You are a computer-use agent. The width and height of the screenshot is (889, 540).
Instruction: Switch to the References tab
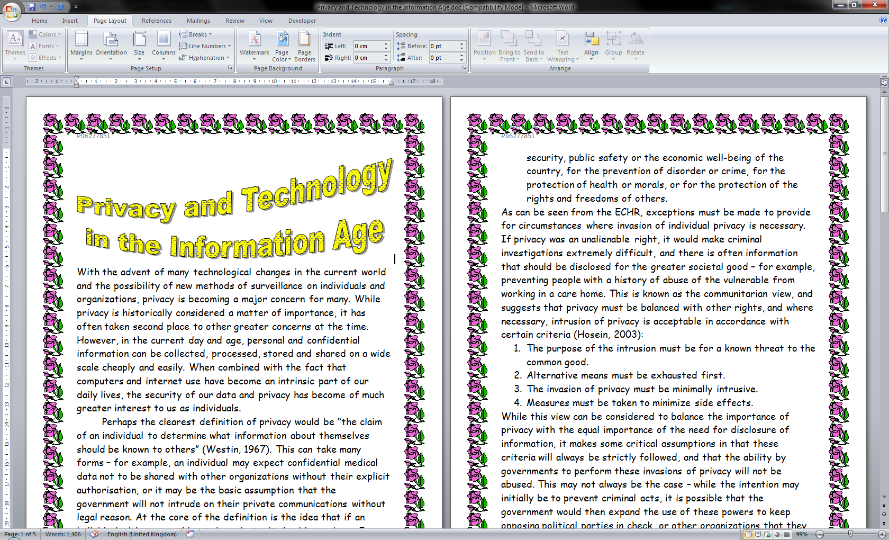click(x=156, y=21)
